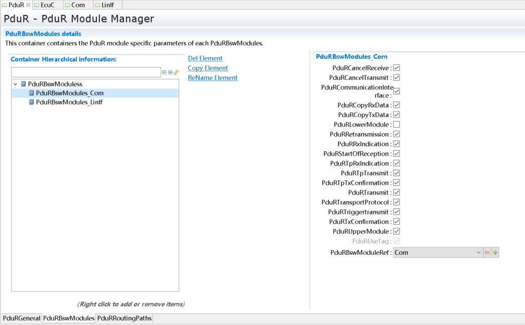This screenshot has height=325, width=525.
Task: Toggle the PduRUpperModule checkbox
Action: click(397, 232)
